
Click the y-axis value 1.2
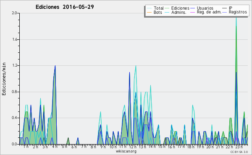(x=14, y=65)
